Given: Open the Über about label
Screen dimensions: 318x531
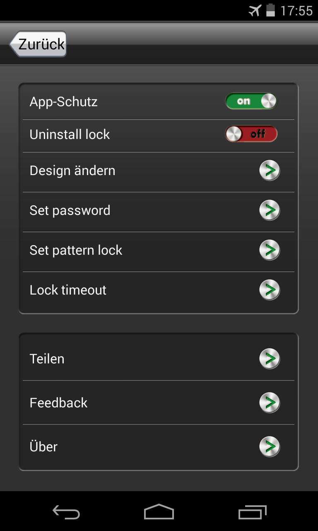Looking at the screenshot, I should click(x=43, y=447).
